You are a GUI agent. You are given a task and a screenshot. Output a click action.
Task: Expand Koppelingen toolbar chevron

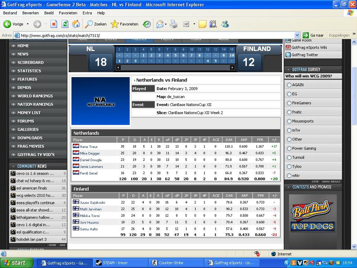click(354, 34)
